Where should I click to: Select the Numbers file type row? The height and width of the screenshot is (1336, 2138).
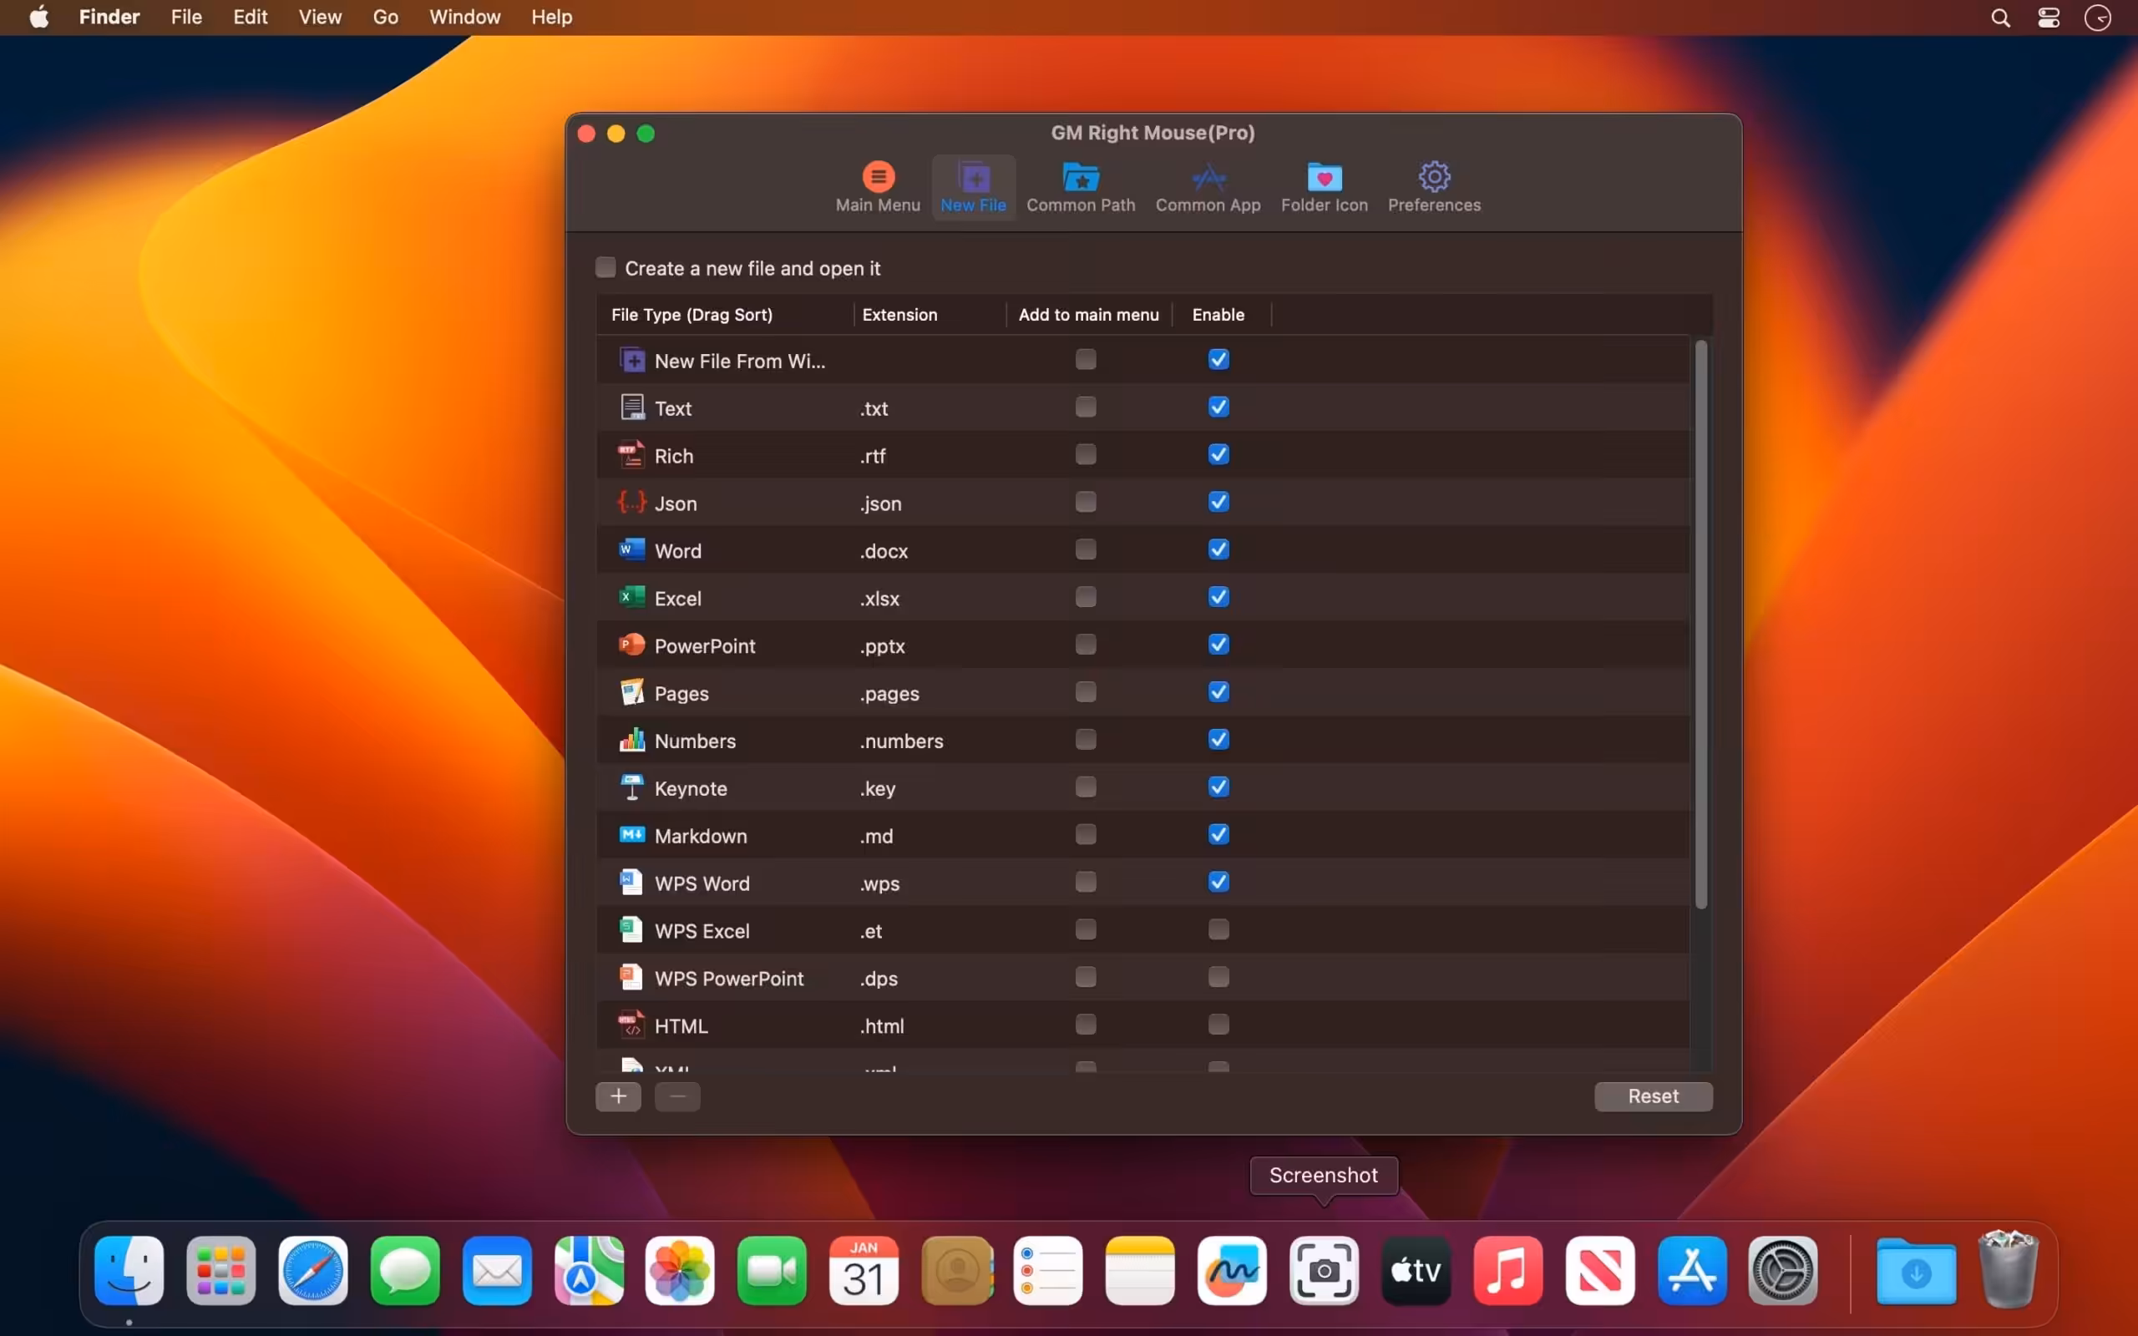click(1143, 741)
